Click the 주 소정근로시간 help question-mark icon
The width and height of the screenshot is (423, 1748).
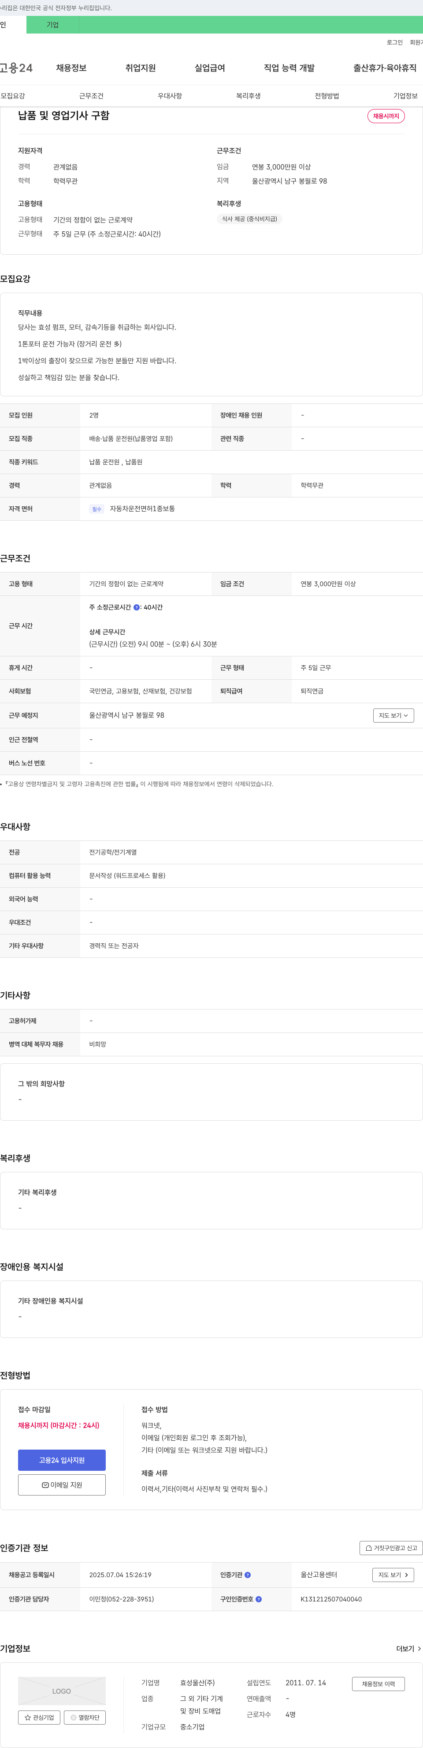coord(136,607)
